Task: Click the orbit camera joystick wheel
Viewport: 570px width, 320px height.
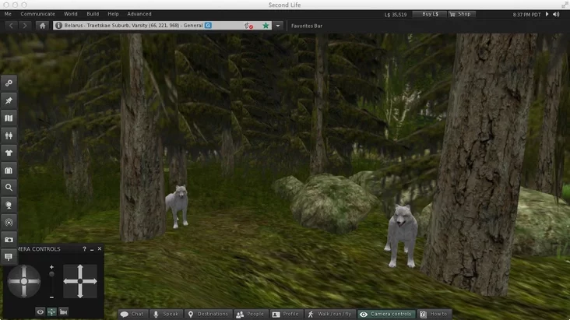Action: (24, 281)
